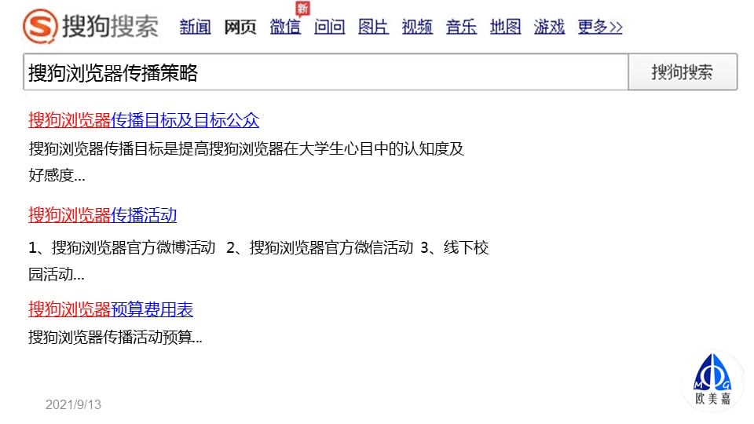The width and height of the screenshot is (754, 424).
Task: Click the red 新 badge above 微信
Action: 302,9
